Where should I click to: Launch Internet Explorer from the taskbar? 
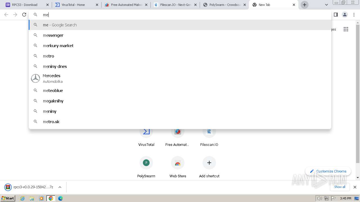coord(22,198)
